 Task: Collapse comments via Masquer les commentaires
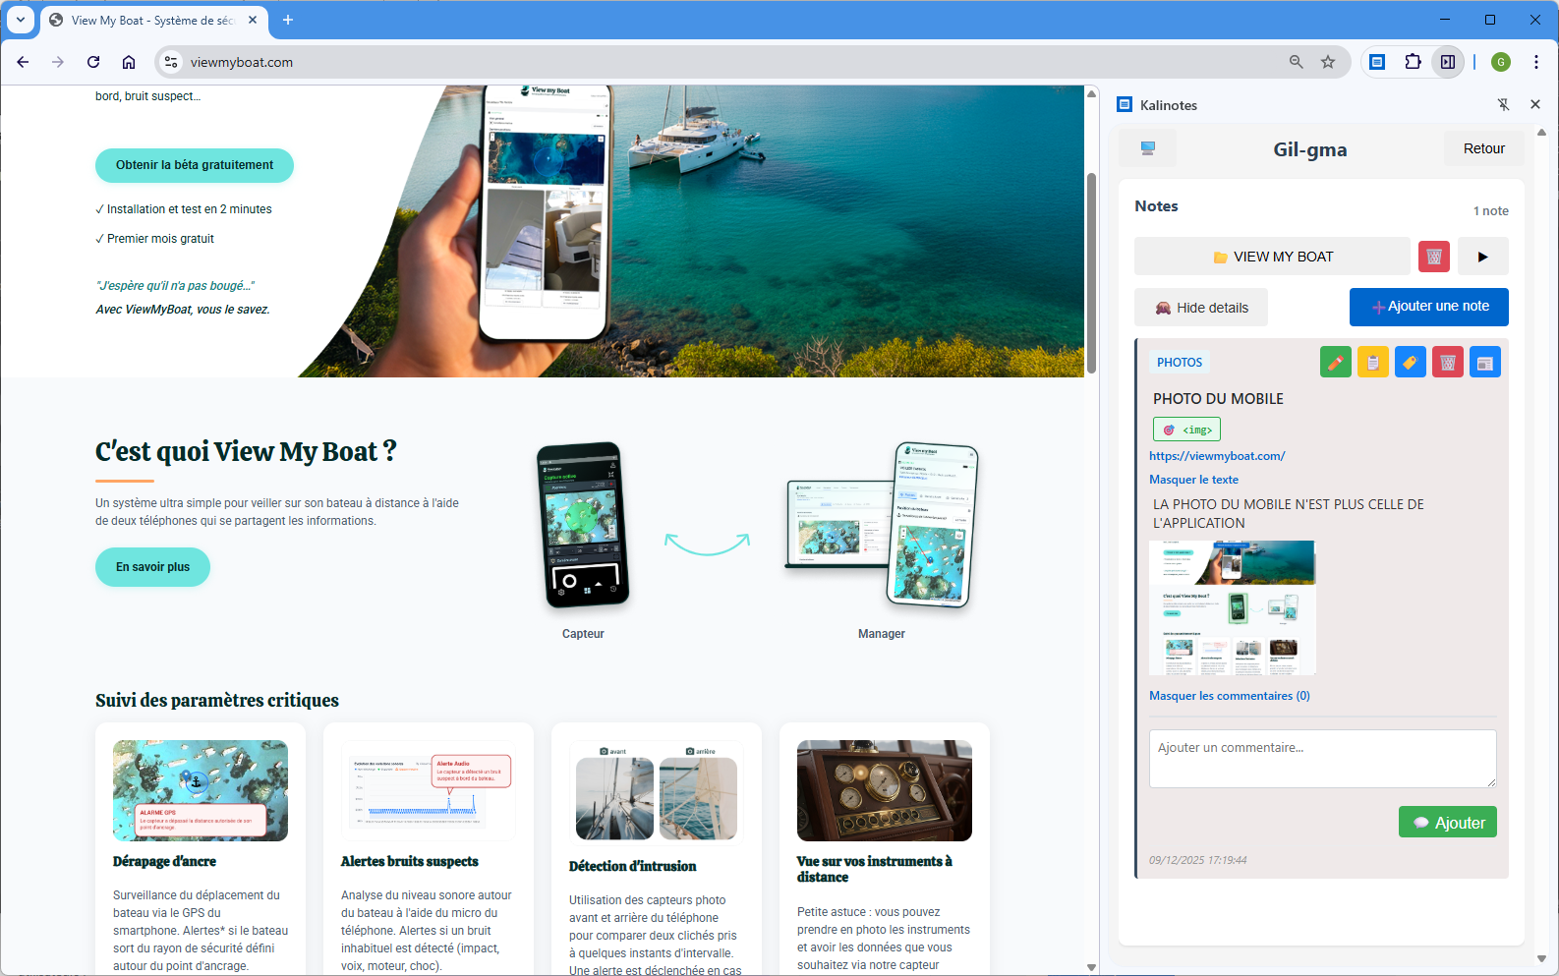tap(1230, 696)
